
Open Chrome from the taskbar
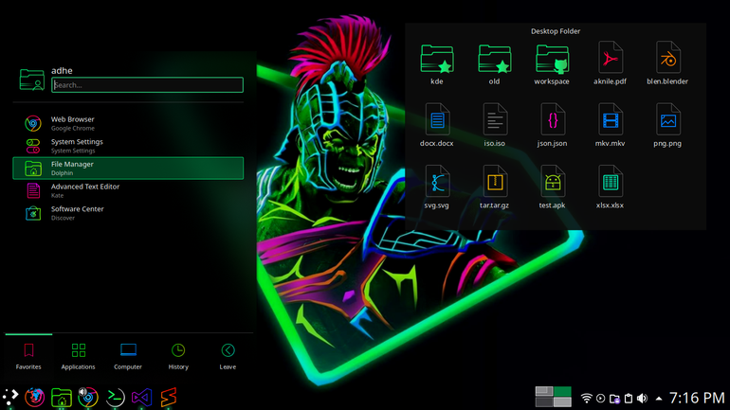click(x=88, y=397)
